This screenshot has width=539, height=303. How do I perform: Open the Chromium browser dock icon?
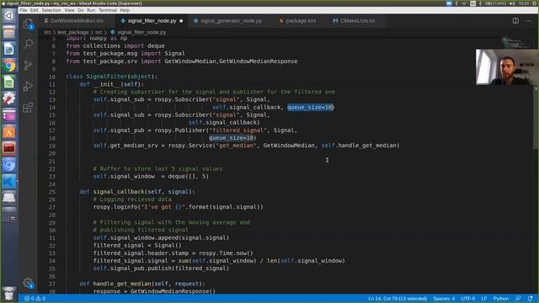pos(9,165)
